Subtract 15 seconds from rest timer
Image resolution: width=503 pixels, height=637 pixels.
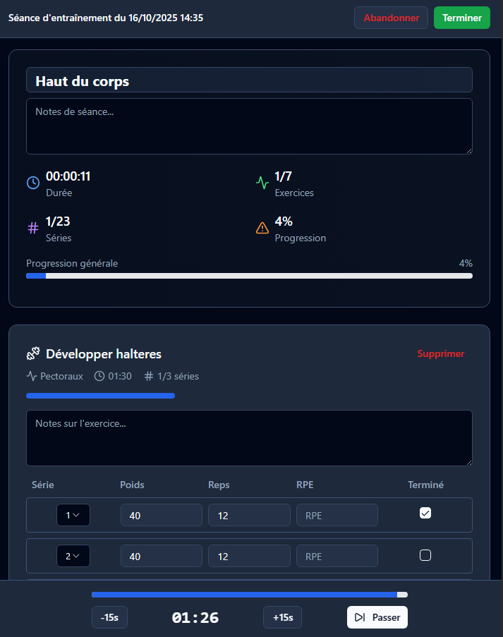[x=109, y=617]
